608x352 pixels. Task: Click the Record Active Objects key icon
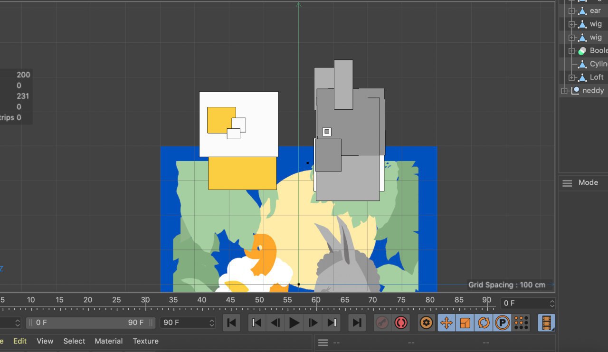click(x=382, y=323)
